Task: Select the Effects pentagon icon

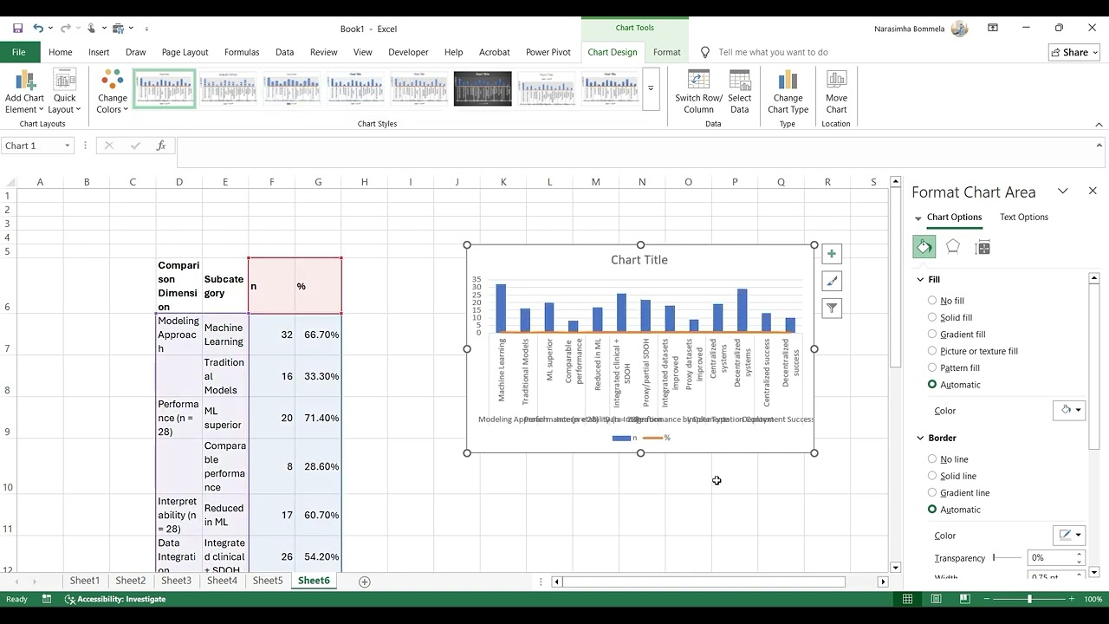Action: [x=953, y=247]
